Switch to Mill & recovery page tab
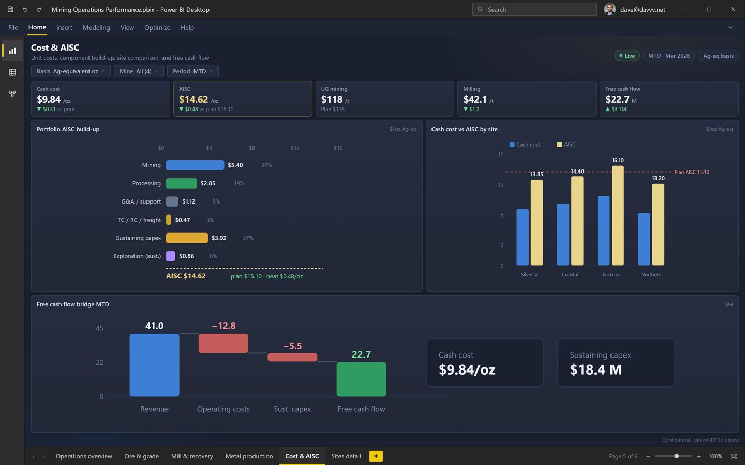The height and width of the screenshot is (465, 745). [x=192, y=456]
